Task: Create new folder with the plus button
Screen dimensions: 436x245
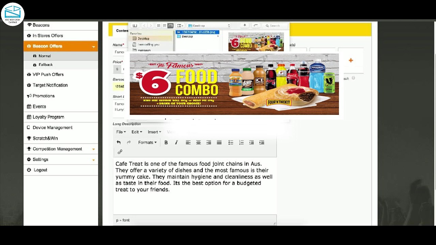Action: (x=245, y=26)
